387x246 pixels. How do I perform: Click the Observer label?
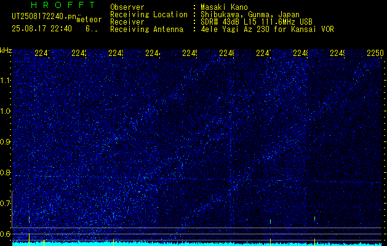coord(127,7)
